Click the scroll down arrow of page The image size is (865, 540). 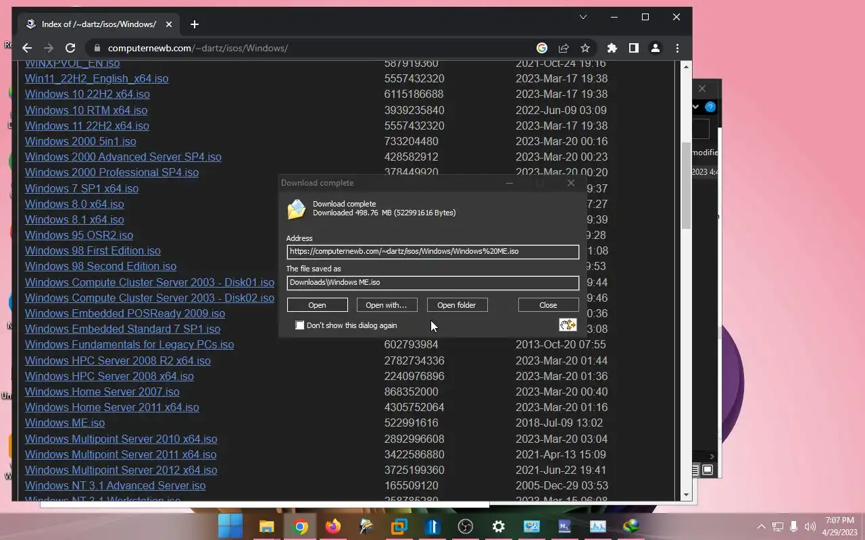686,495
